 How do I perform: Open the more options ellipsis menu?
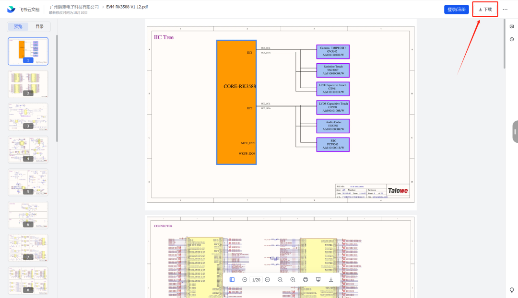click(505, 10)
